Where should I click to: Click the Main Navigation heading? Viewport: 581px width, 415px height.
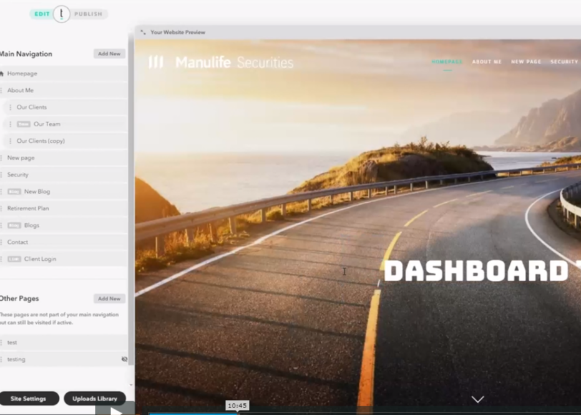click(26, 54)
